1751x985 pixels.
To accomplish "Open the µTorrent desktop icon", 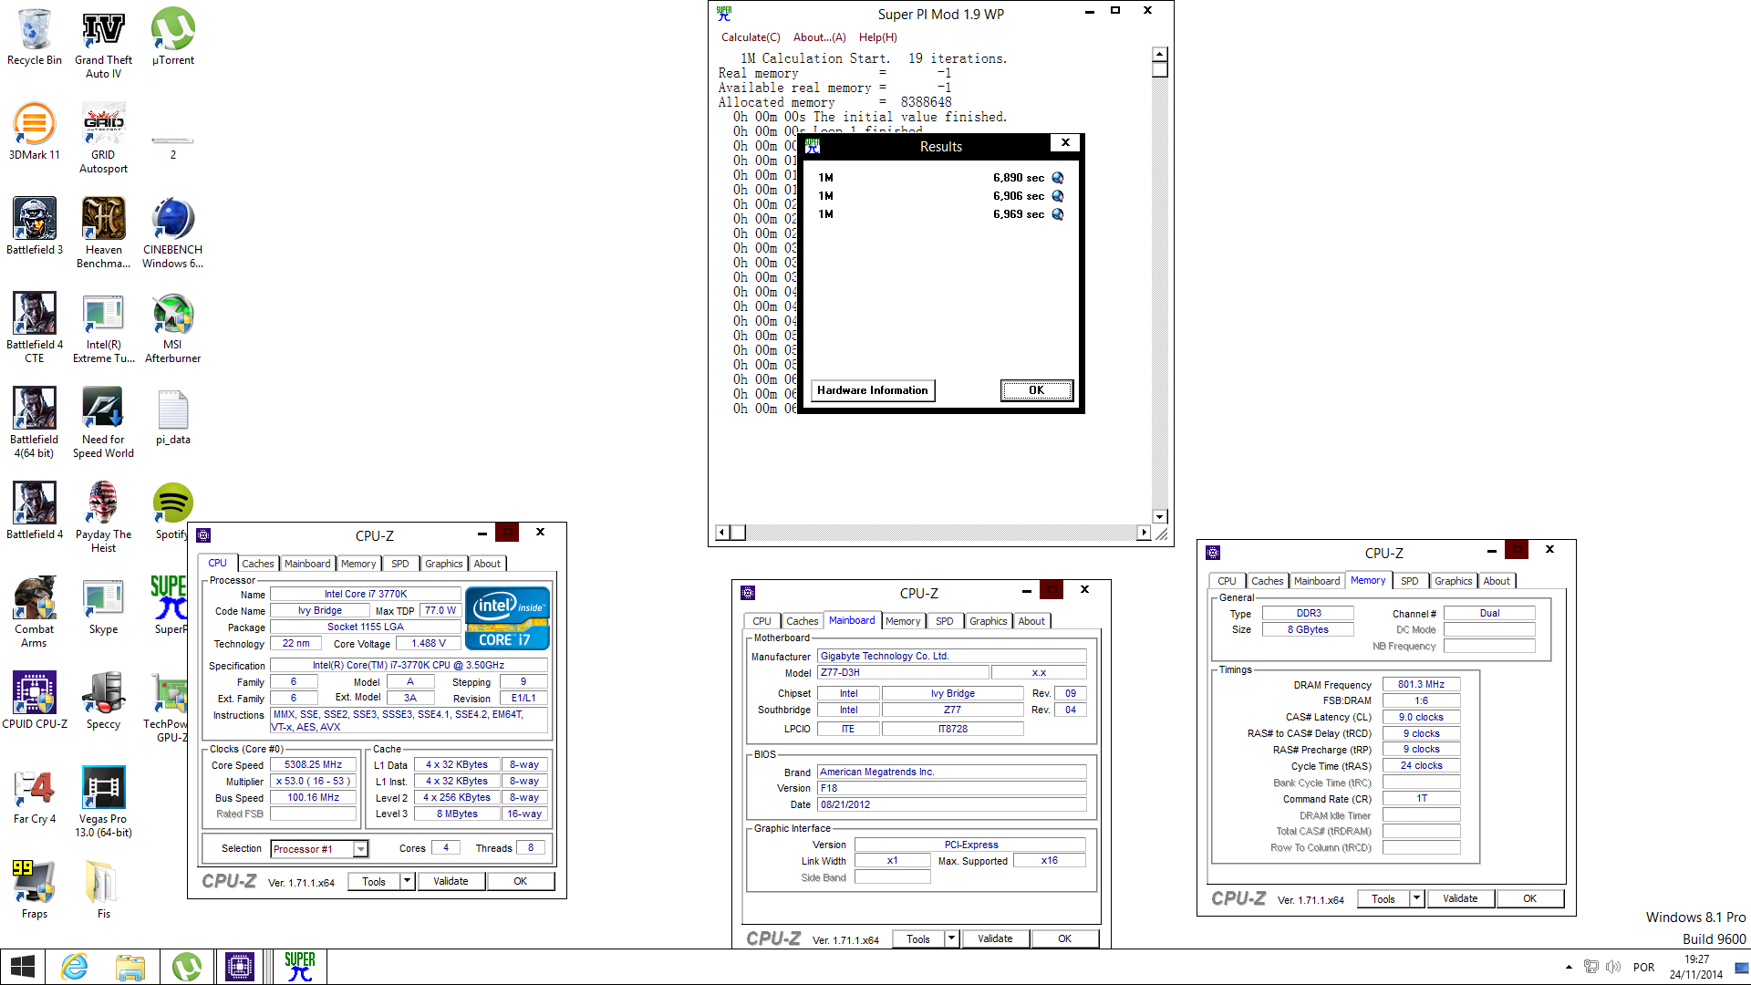I will pyautogui.click(x=172, y=36).
